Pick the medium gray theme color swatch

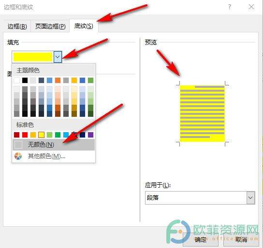tap(66, 80)
